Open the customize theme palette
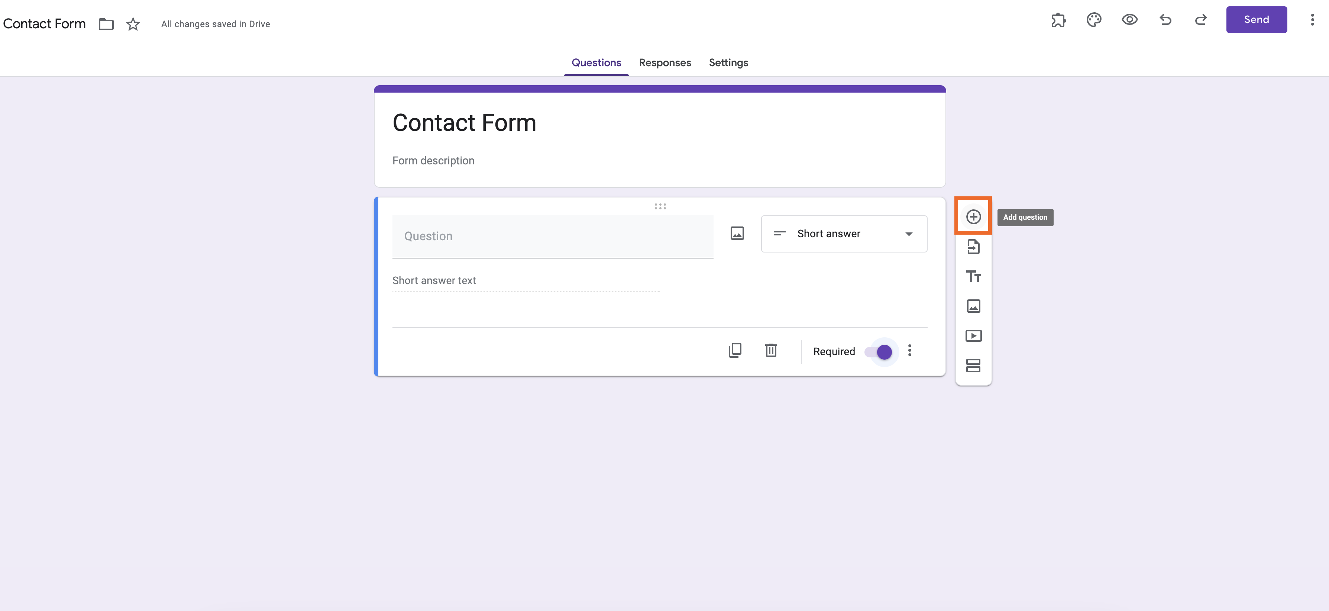 pos(1094,20)
